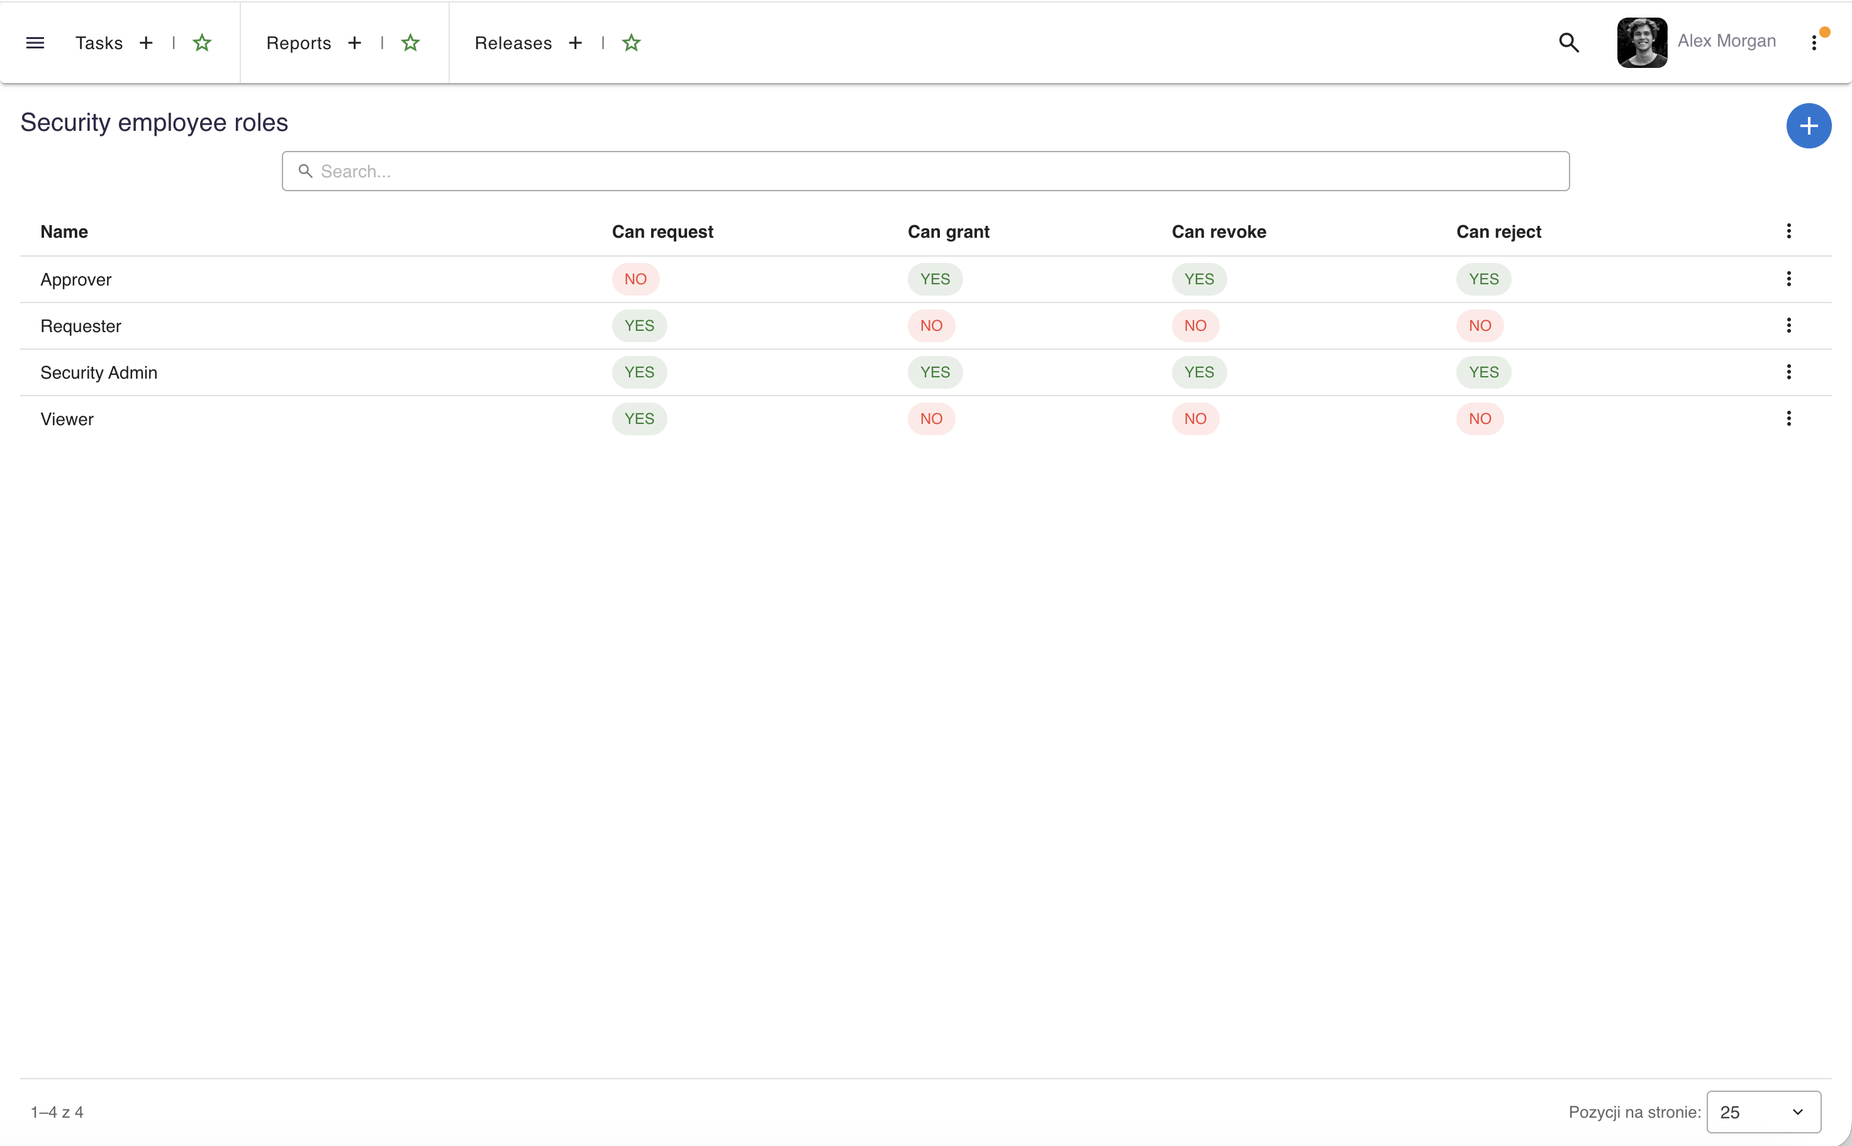The height and width of the screenshot is (1146, 1852).
Task: Select the Approver role row name
Action: (76, 280)
